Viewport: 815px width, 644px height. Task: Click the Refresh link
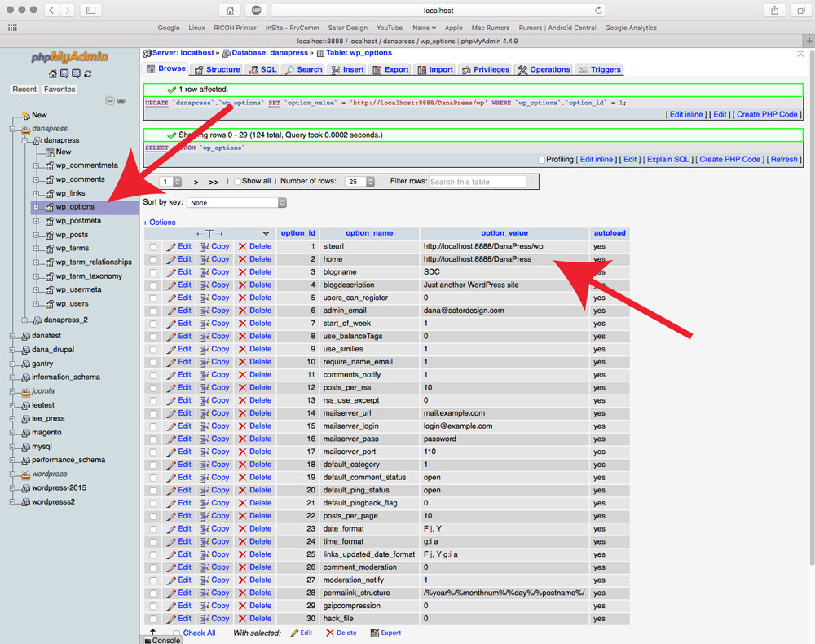(784, 160)
